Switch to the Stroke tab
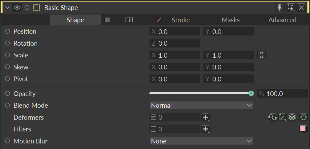Viewport: 310px width, 149px height. click(x=181, y=20)
